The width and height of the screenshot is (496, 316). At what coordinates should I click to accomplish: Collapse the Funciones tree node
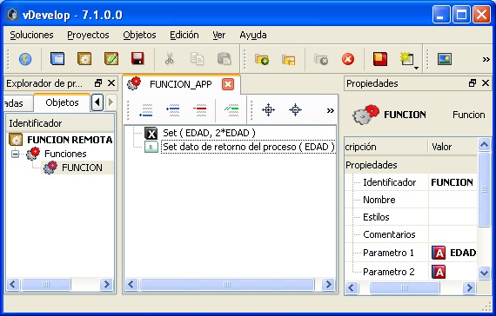(15, 154)
